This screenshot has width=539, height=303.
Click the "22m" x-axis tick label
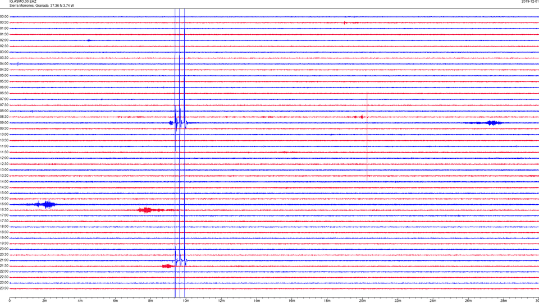(x=398, y=301)
